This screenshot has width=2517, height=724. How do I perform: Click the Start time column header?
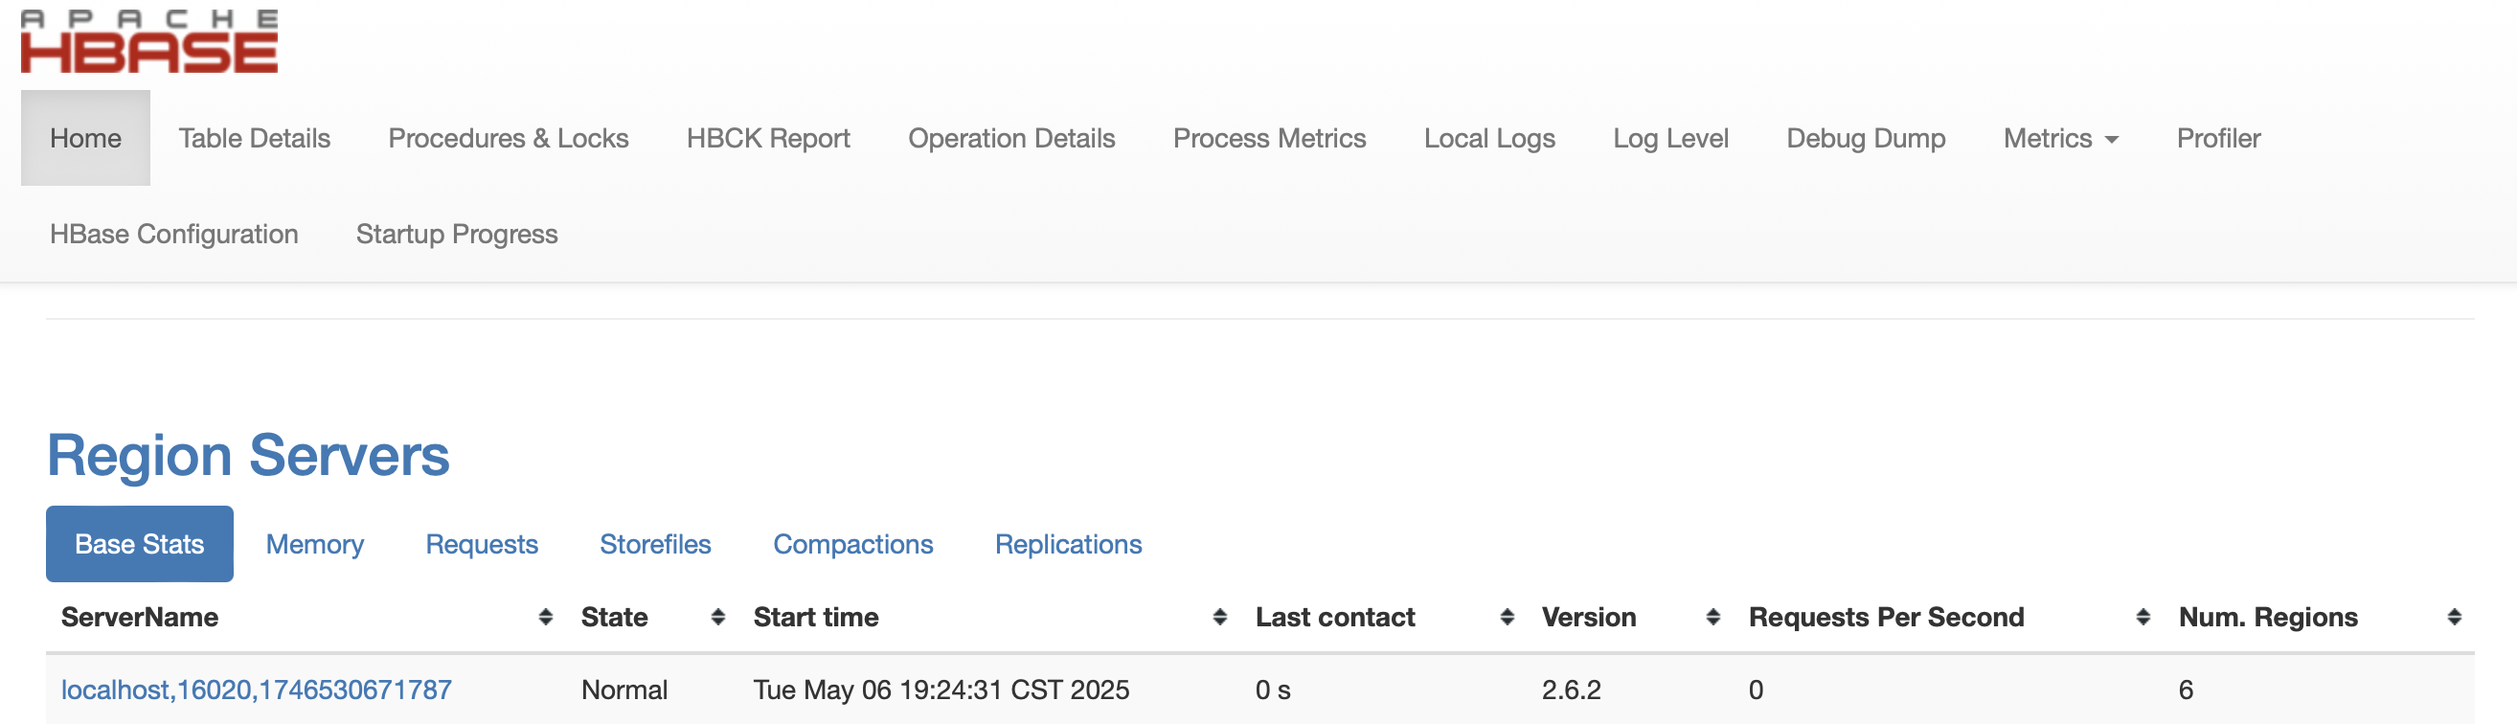(816, 618)
